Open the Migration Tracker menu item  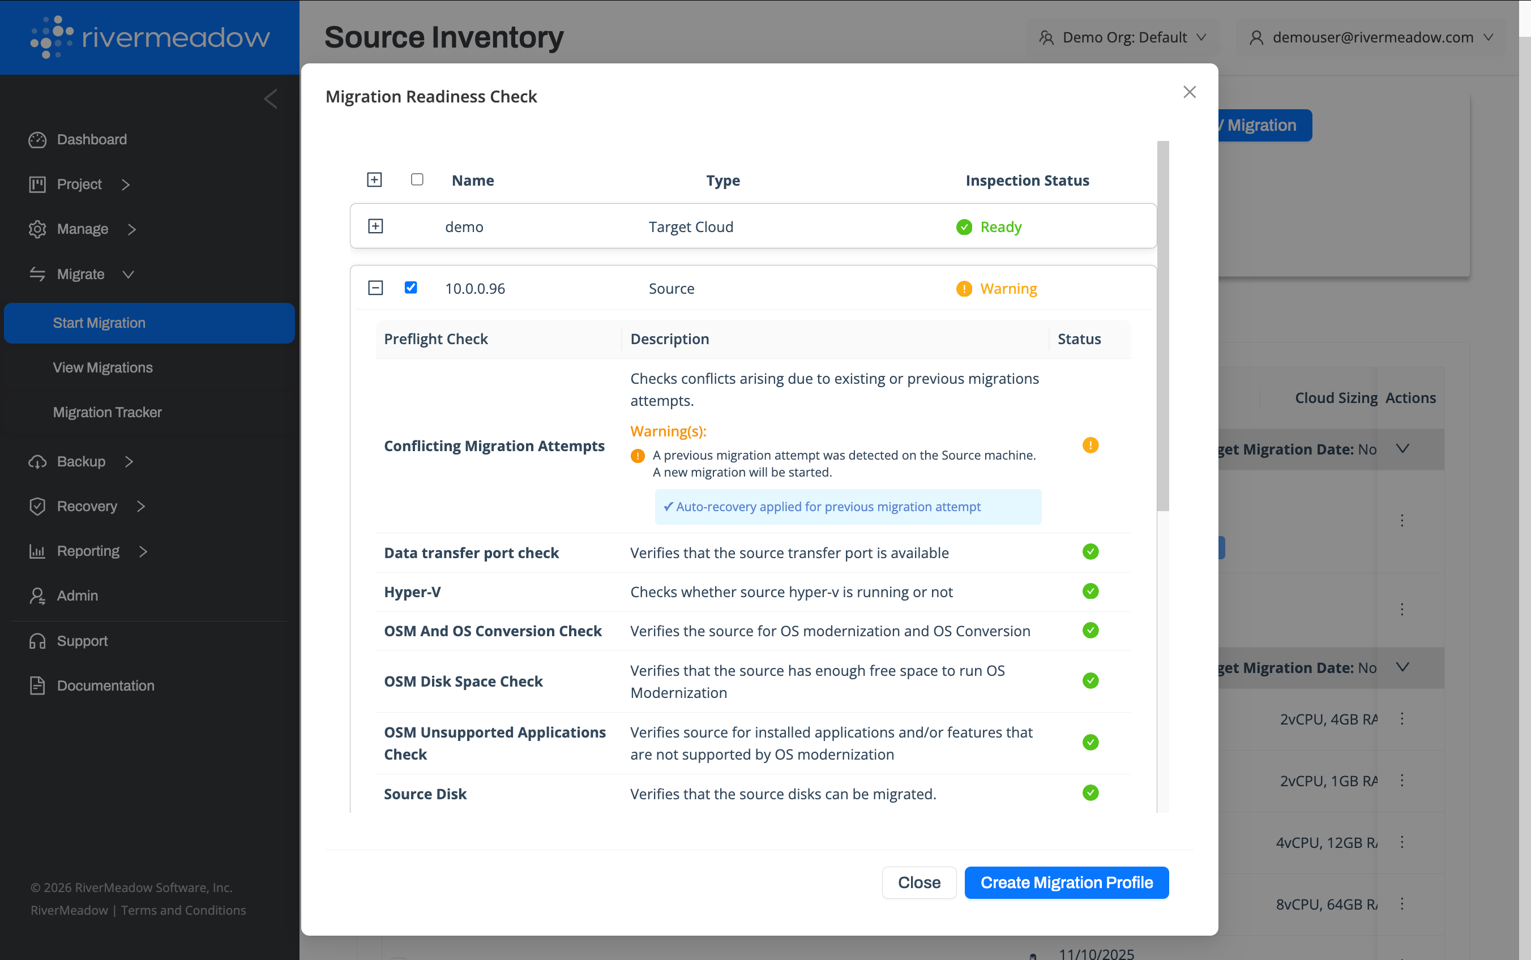108,412
